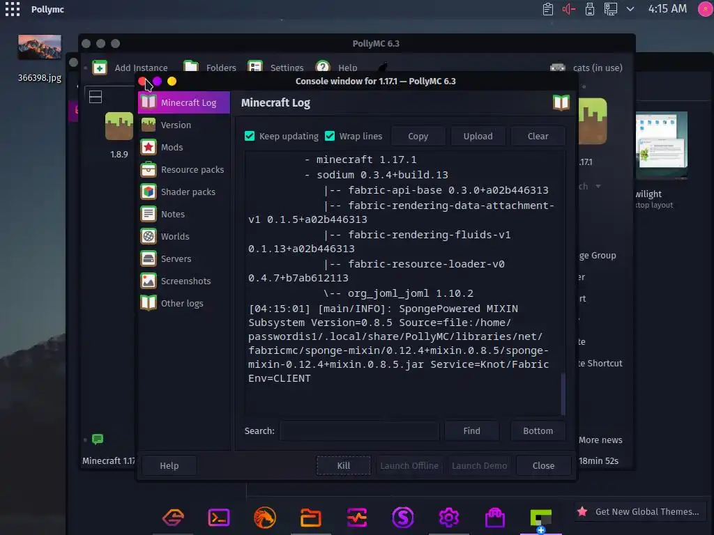Screen dimensions: 714x535
Task: Kill the running instance
Action: [x=343, y=466]
